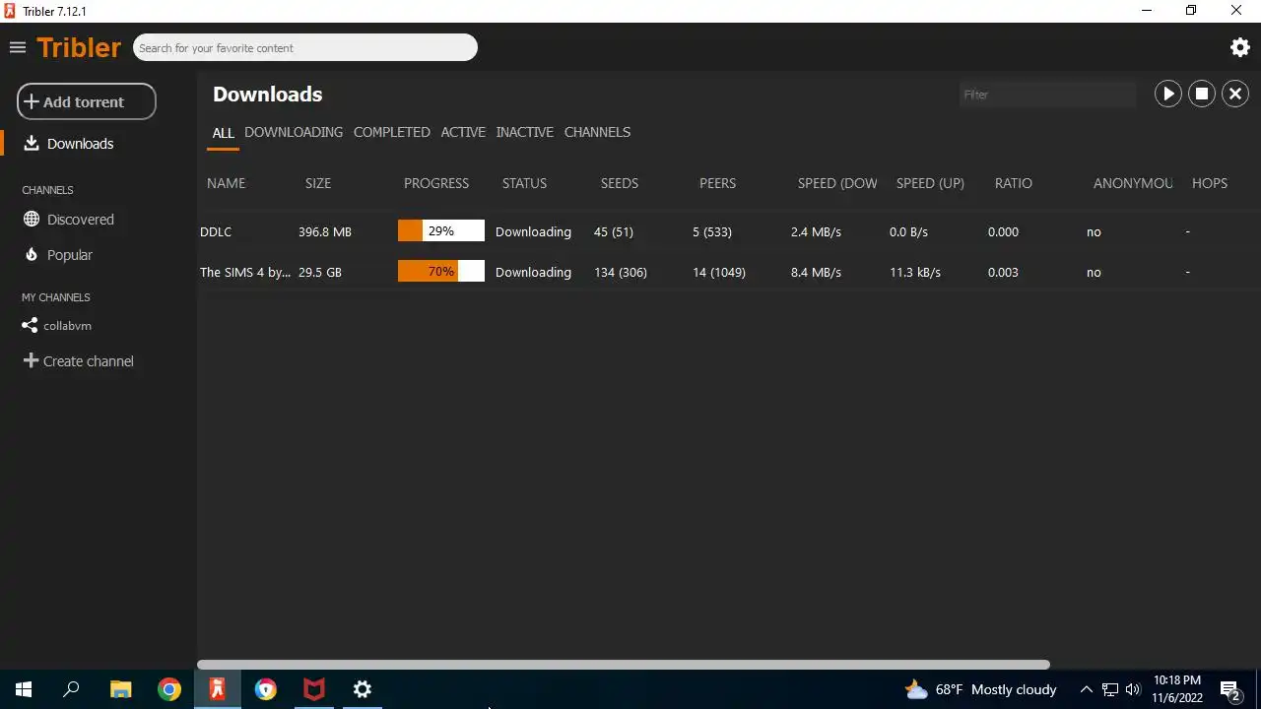The width and height of the screenshot is (1261, 709).
Task: Open Discovered channels globe icon
Action: [32, 219]
